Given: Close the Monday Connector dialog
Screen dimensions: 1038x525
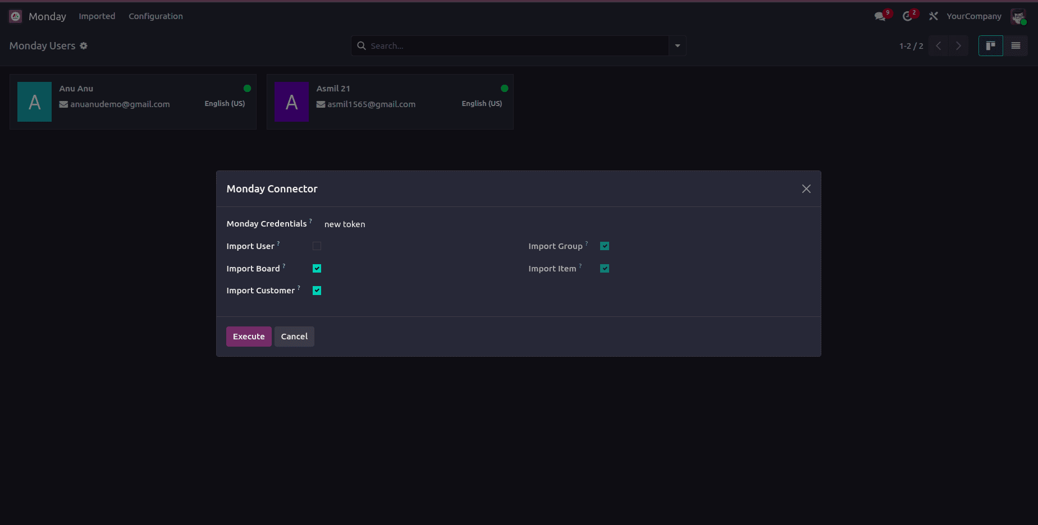Looking at the screenshot, I should pyautogui.click(x=806, y=189).
